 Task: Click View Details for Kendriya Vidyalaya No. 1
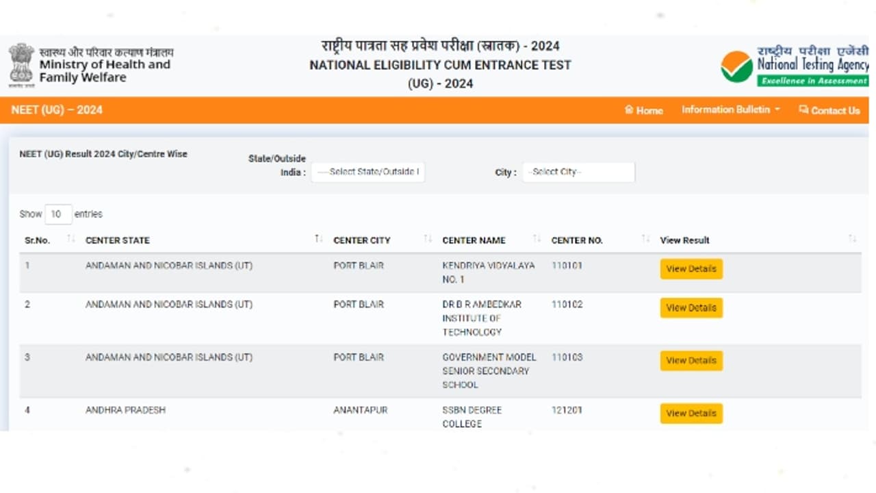691,268
